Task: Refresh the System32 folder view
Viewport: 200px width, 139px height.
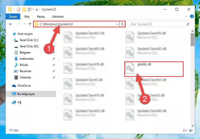Action: coord(122,24)
